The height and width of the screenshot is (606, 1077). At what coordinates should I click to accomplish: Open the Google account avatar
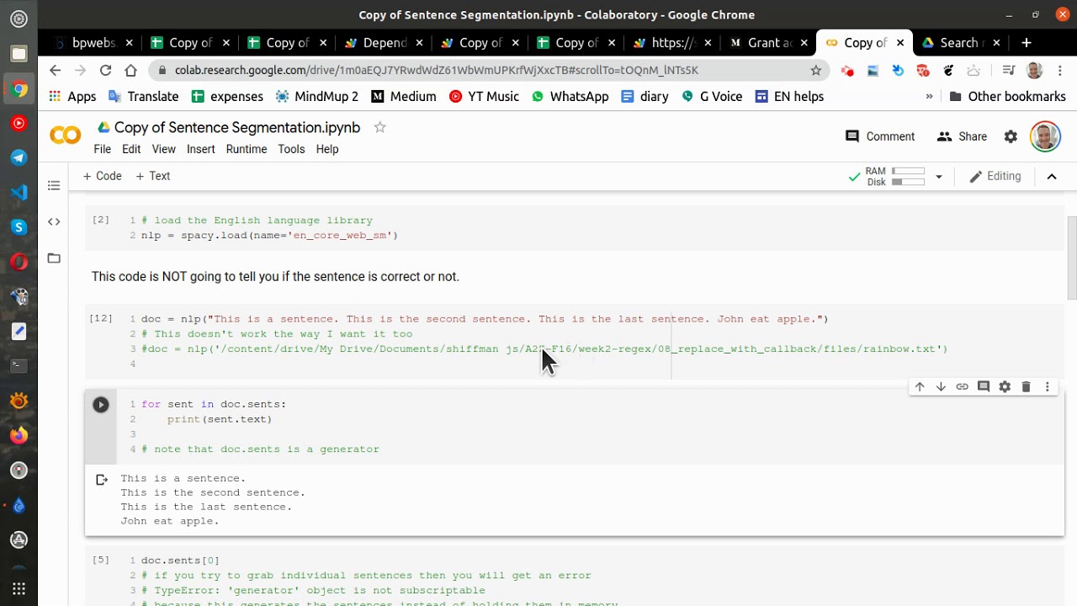point(1045,136)
